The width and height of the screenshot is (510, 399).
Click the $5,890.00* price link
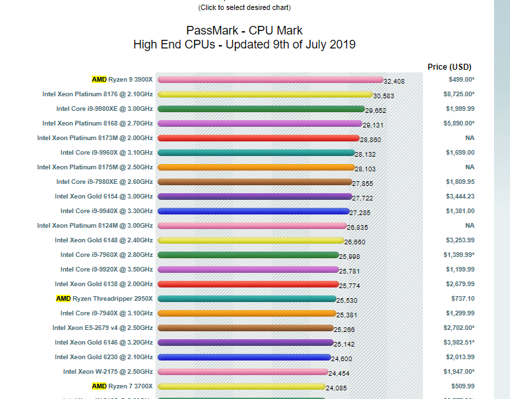click(x=459, y=123)
